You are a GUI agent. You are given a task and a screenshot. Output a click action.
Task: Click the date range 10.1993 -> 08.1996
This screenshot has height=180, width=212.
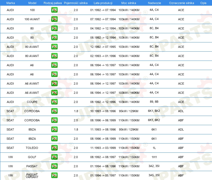(x=103, y=111)
